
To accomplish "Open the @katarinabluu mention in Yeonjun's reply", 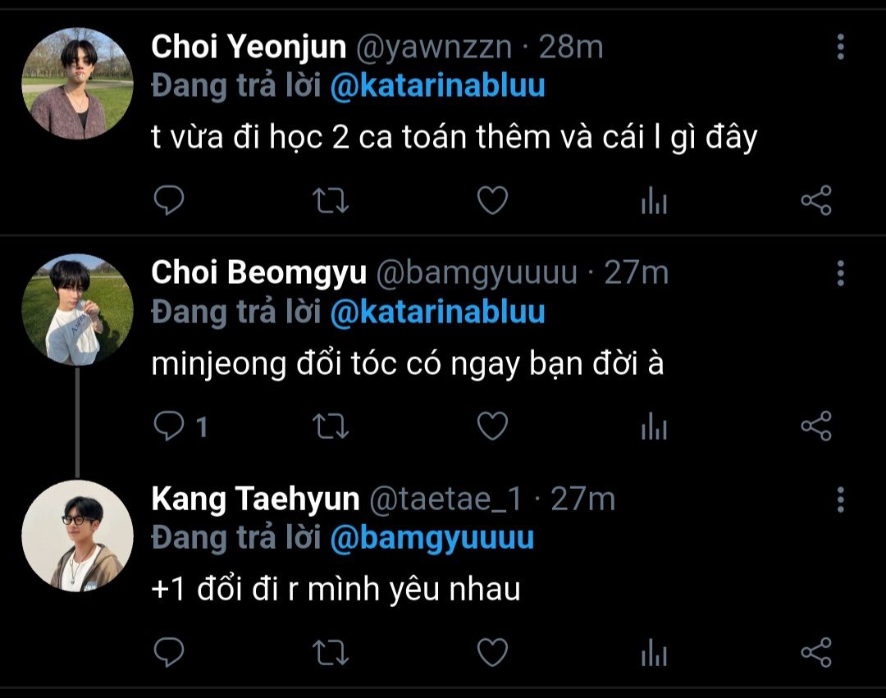I will [437, 86].
